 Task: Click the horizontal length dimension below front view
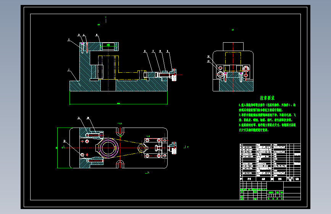point(118,104)
